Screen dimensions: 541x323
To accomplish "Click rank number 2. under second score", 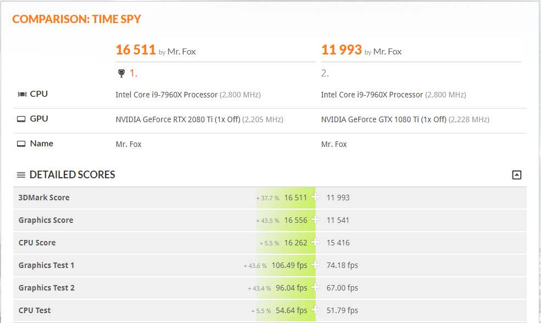I will pos(325,73).
